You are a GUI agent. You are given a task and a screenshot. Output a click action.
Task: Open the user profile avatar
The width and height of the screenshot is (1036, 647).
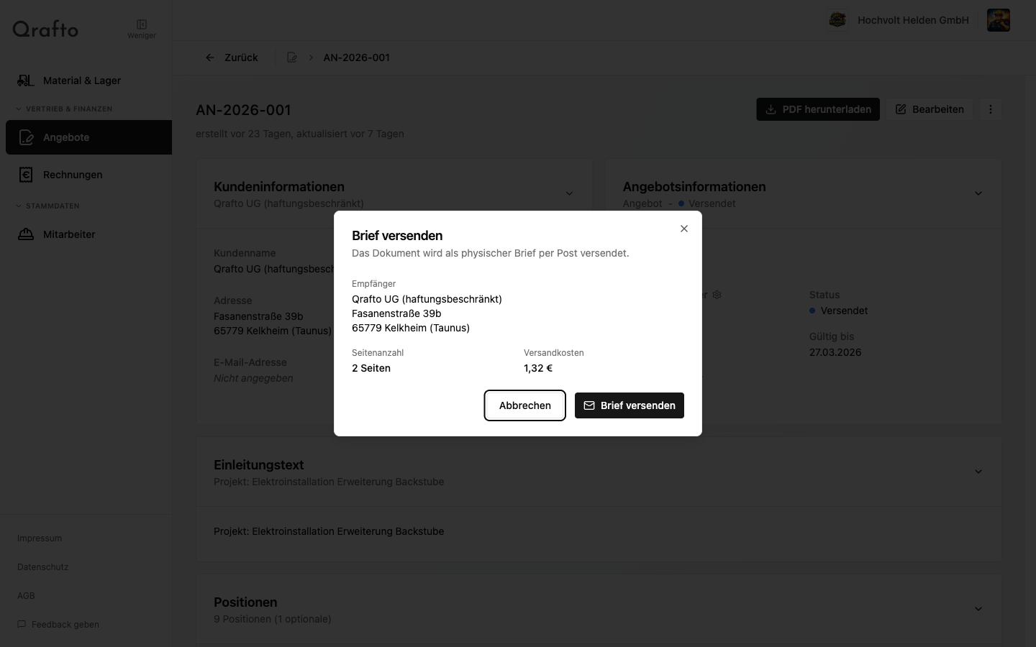pyautogui.click(x=999, y=20)
